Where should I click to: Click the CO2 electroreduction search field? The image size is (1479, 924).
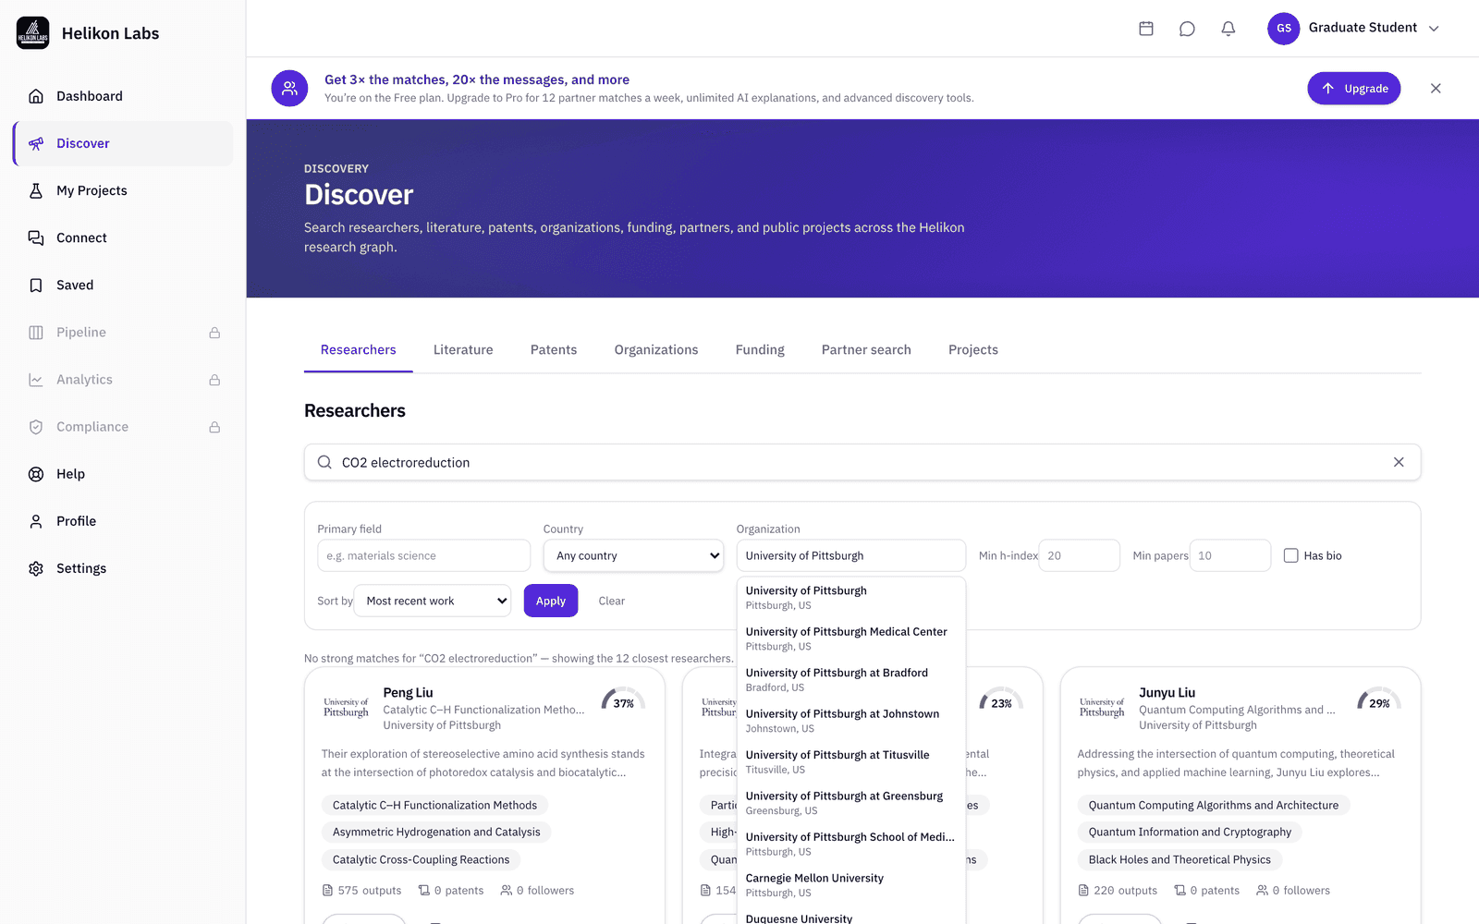coord(862,462)
